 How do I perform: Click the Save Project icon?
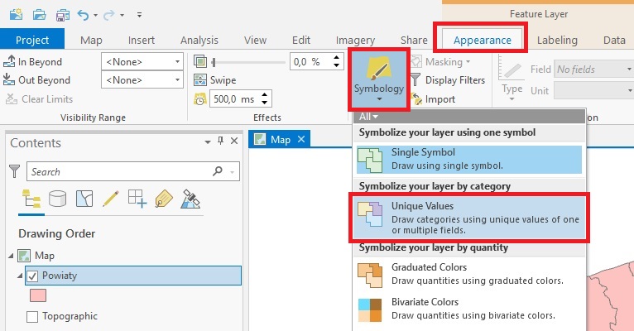coord(63,14)
